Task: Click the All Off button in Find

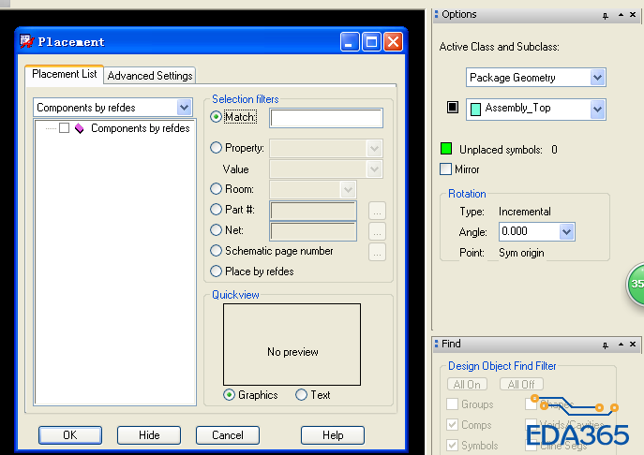Action: [521, 385]
